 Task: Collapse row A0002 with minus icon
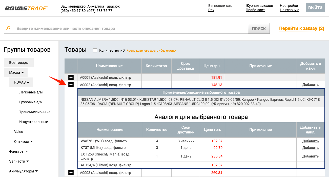coord(71,85)
